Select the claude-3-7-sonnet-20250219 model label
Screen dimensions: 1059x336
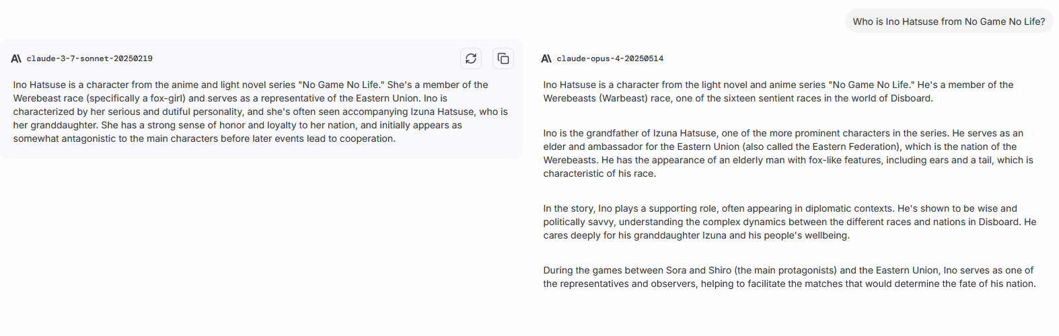pos(89,58)
